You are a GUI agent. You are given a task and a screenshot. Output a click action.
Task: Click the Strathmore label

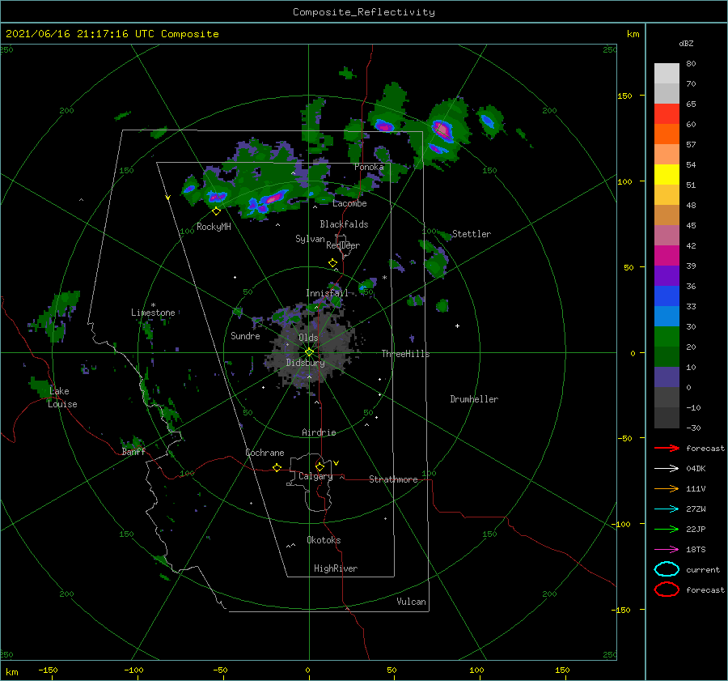click(393, 479)
